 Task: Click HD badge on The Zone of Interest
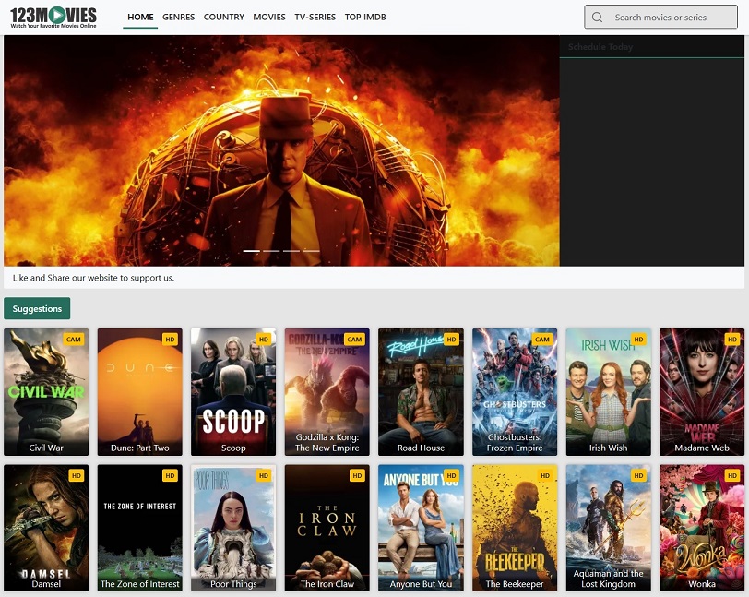click(170, 475)
